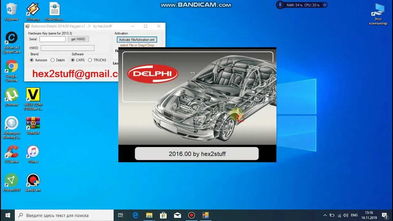393x221 pixels.
Task: Open the FileActivation desktop file icon
Action: click(54, 12)
